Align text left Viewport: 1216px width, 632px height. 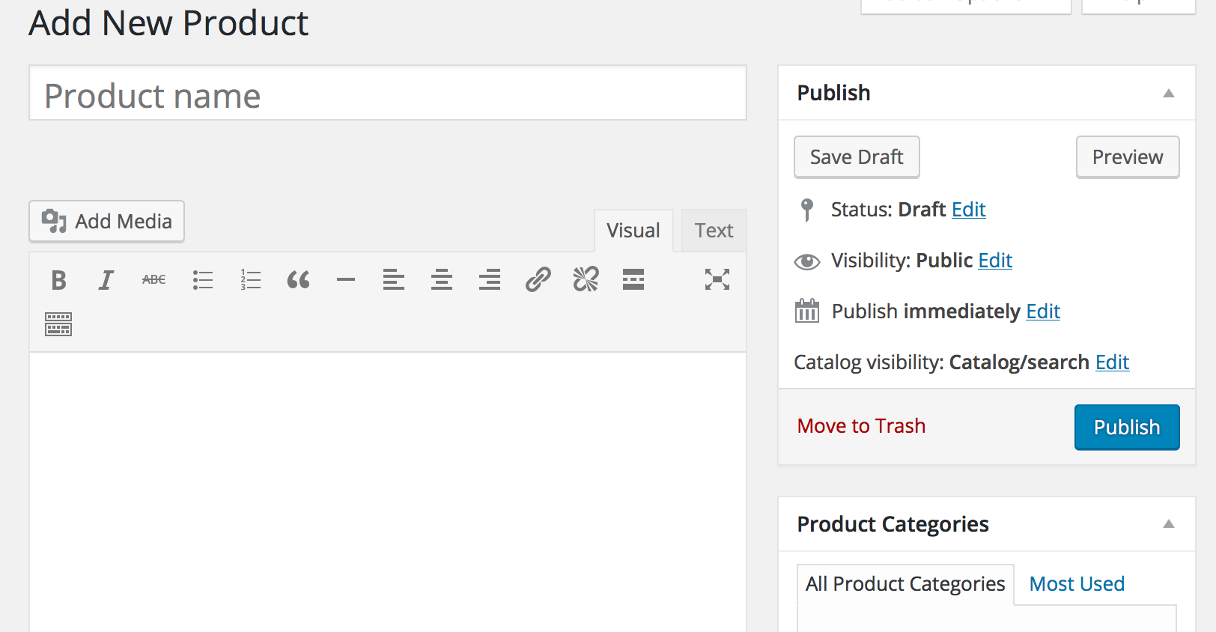pyautogui.click(x=394, y=280)
